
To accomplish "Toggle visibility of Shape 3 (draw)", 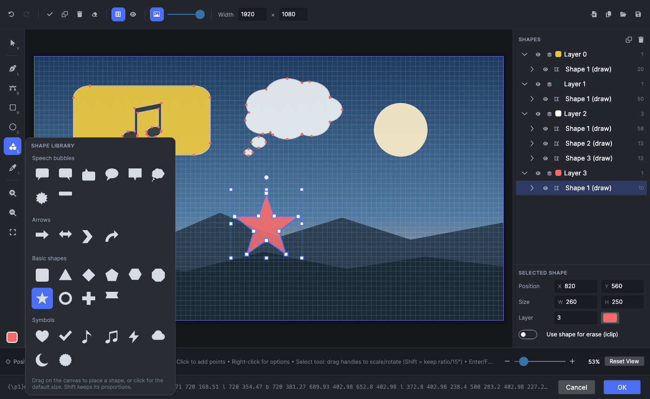I will (546, 158).
